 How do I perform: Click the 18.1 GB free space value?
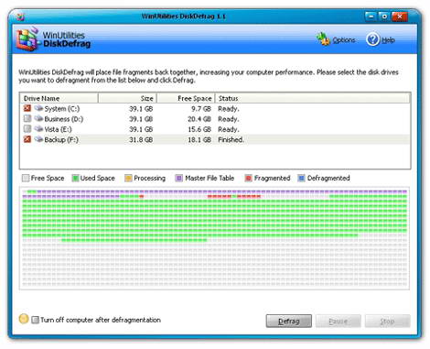coord(199,140)
